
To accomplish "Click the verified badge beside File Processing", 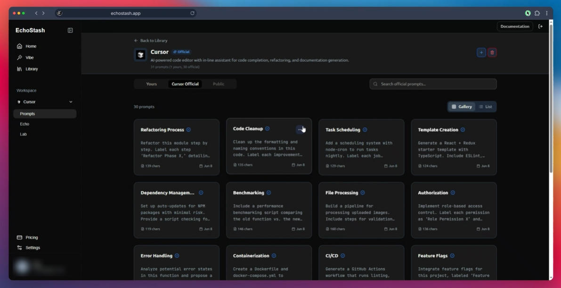I will tap(362, 193).
